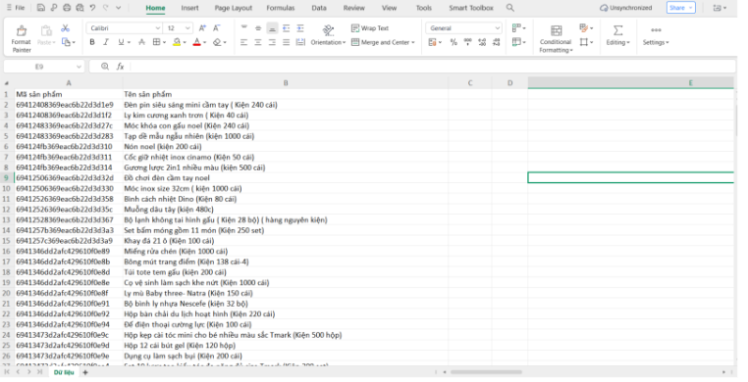Click the Copy icon
The height and width of the screenshot is (382, 748).
tap(66, 42)
